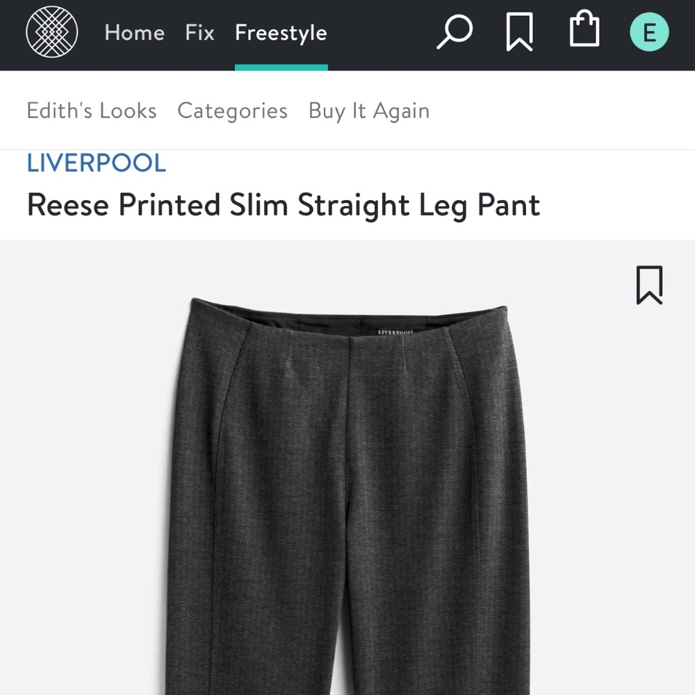
Task: Save the pant using the image bookmark icon
Action: point(649,284)
